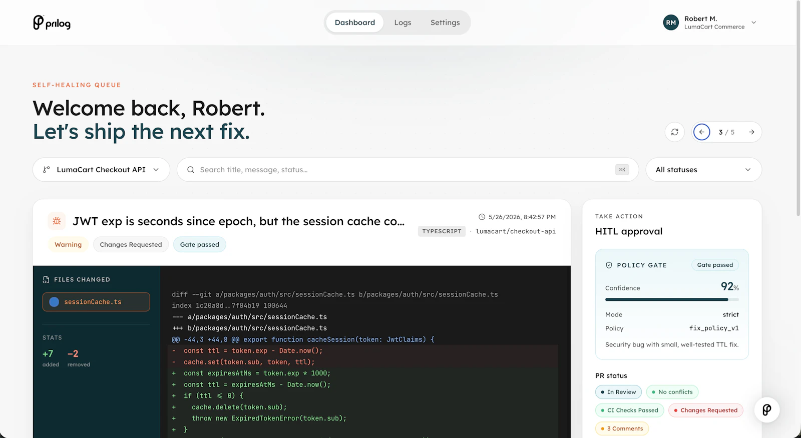The image size is (801, 438).
Task: Click the Policy Gate shield icon
Action: tap(609, 265)
